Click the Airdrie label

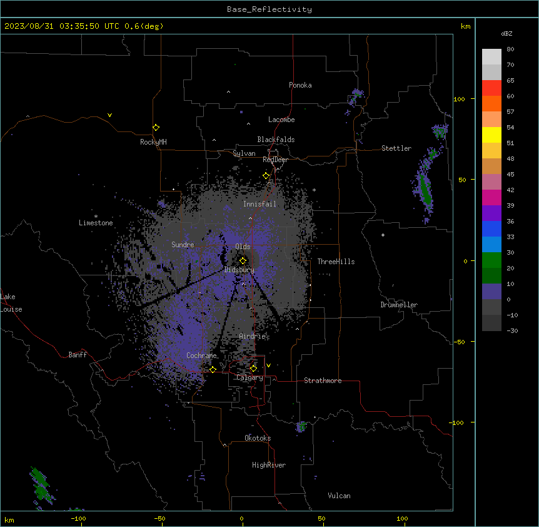coord(253,336)
